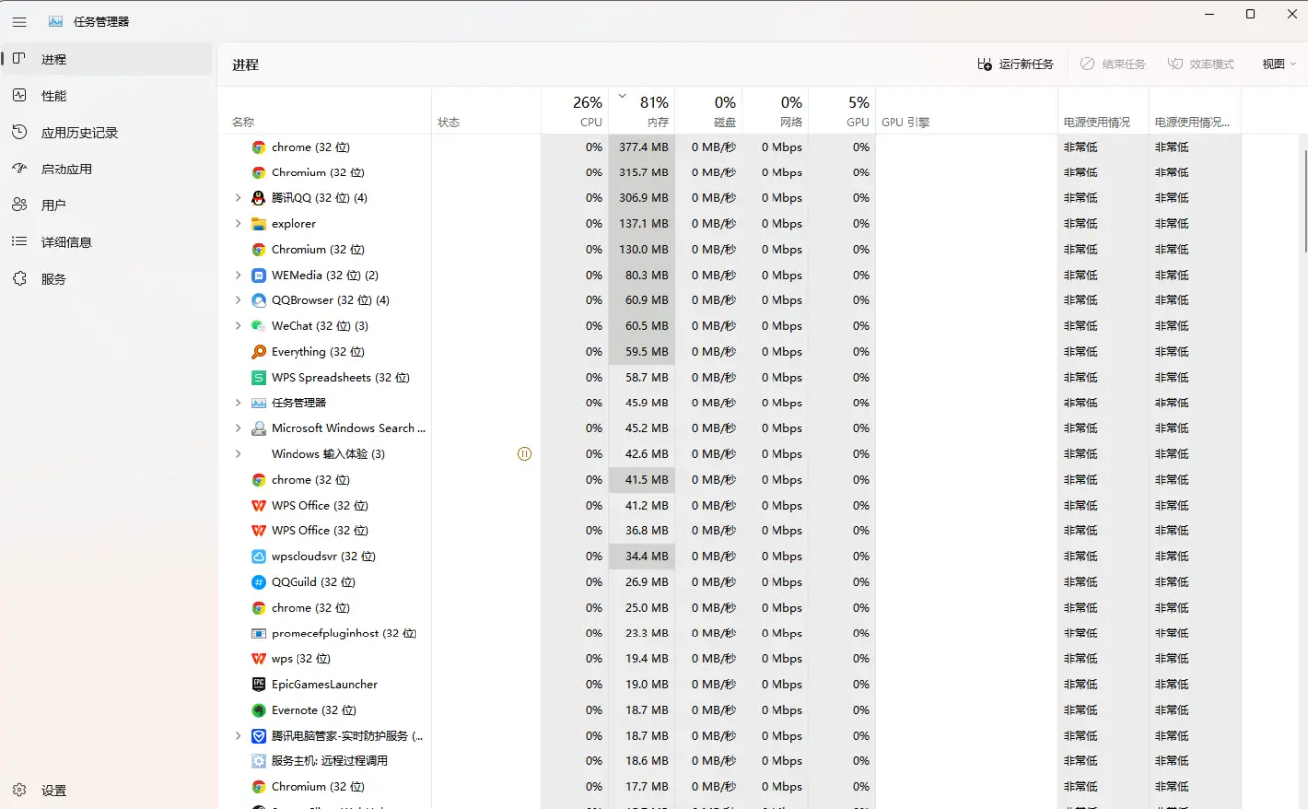Sort by the 网络 column header
The image size is (1308, 809).
[x=774, y=110]
